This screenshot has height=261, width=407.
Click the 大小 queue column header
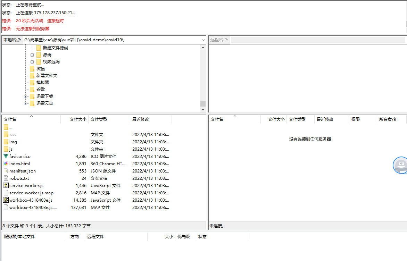click(161, 237)
